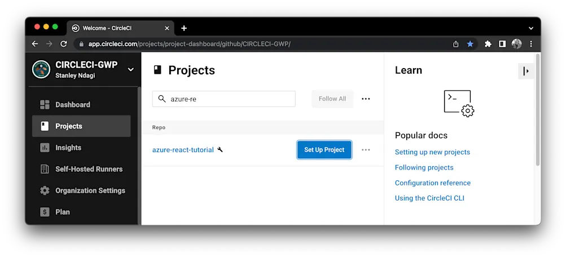Viewport: 566px width, 258px height.
Task: Click the Chrome profile avatar
Action: [x=516, y=44]
